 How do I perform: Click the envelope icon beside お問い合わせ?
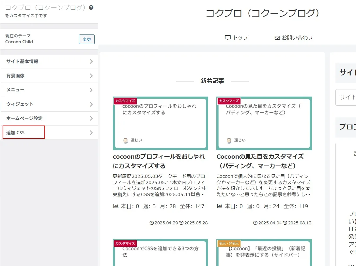click(277, 38)
